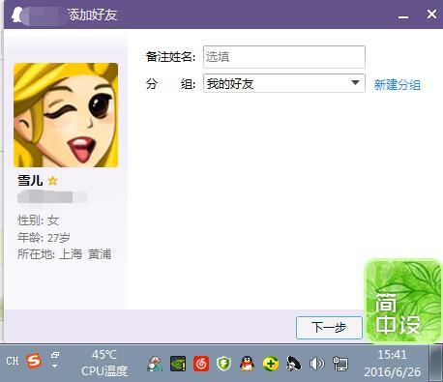Screen dimensions: 443x382
Task: Click the network connection tray icon
Action: (x=340, y=364)
